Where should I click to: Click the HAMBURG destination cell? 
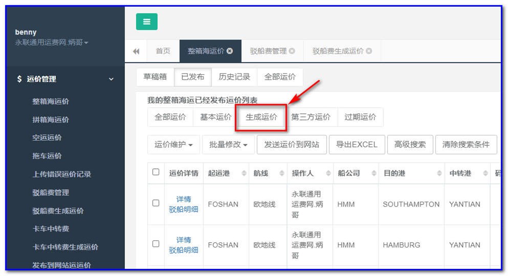411,245
